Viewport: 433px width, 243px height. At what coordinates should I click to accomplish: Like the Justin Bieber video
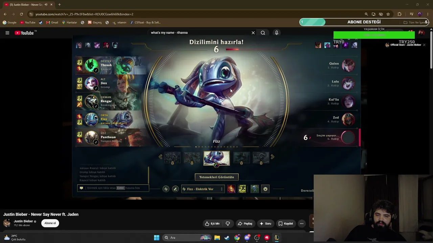point(212,223)
